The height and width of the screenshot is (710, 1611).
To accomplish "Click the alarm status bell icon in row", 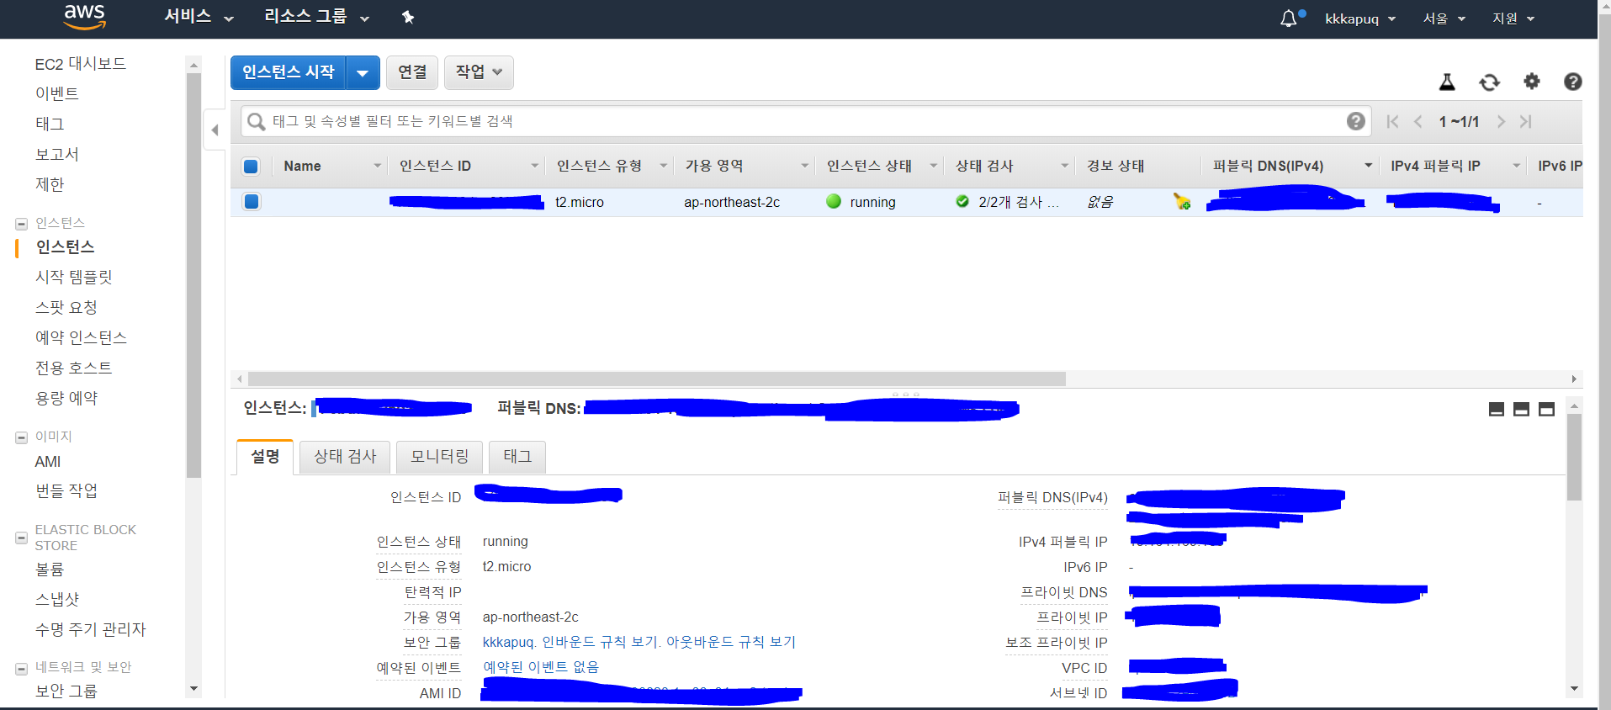I will (x=1182, y=201).
